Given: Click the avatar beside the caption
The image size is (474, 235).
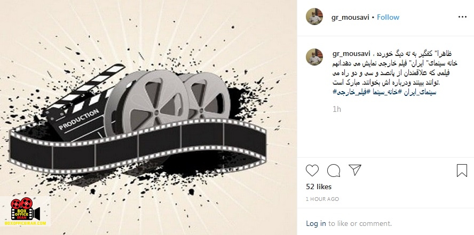Looking at the screenshot, I should click(x=314, y=57).
